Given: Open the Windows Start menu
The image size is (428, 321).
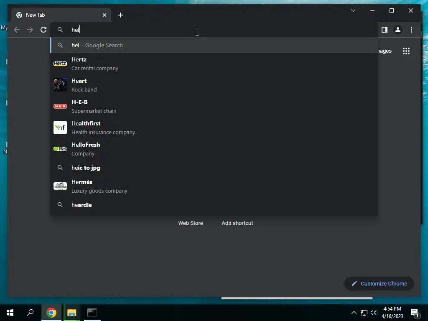Looking at the screenshot, I should 10,313.
